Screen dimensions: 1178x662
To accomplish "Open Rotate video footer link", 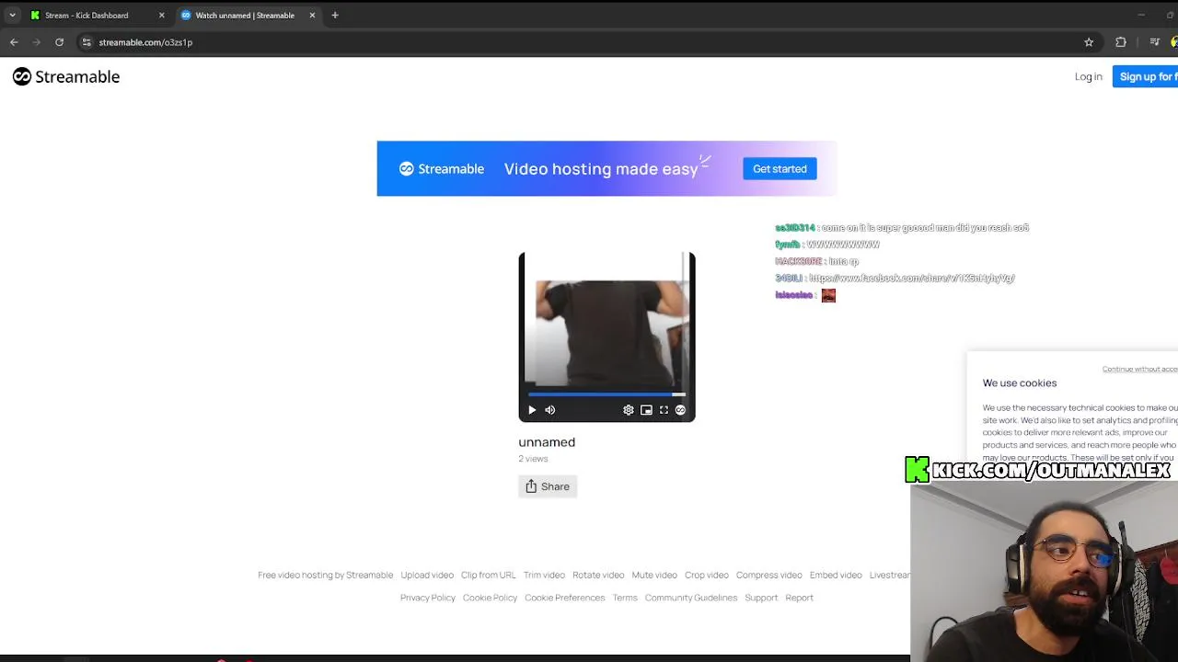I will tap(598, 575).
